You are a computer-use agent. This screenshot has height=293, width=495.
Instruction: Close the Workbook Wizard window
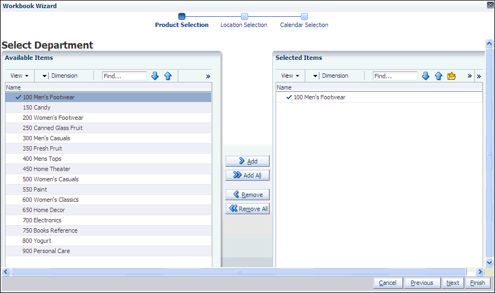(x=490, y=5)
